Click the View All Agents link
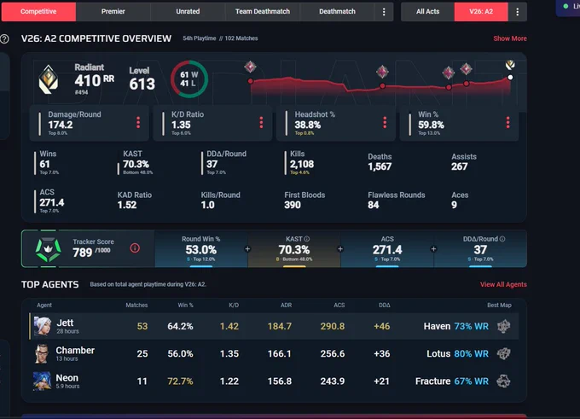Screen dimensions: 580x419 click(x=503, y=284)
